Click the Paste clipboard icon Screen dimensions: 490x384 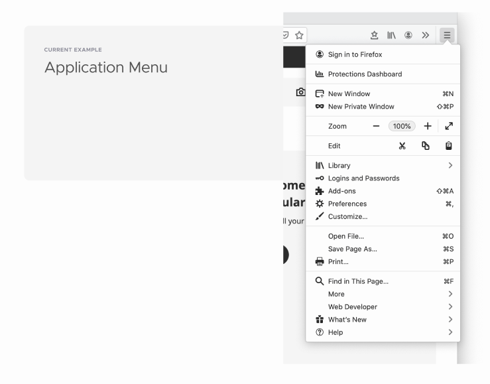(x=449, y=145)
